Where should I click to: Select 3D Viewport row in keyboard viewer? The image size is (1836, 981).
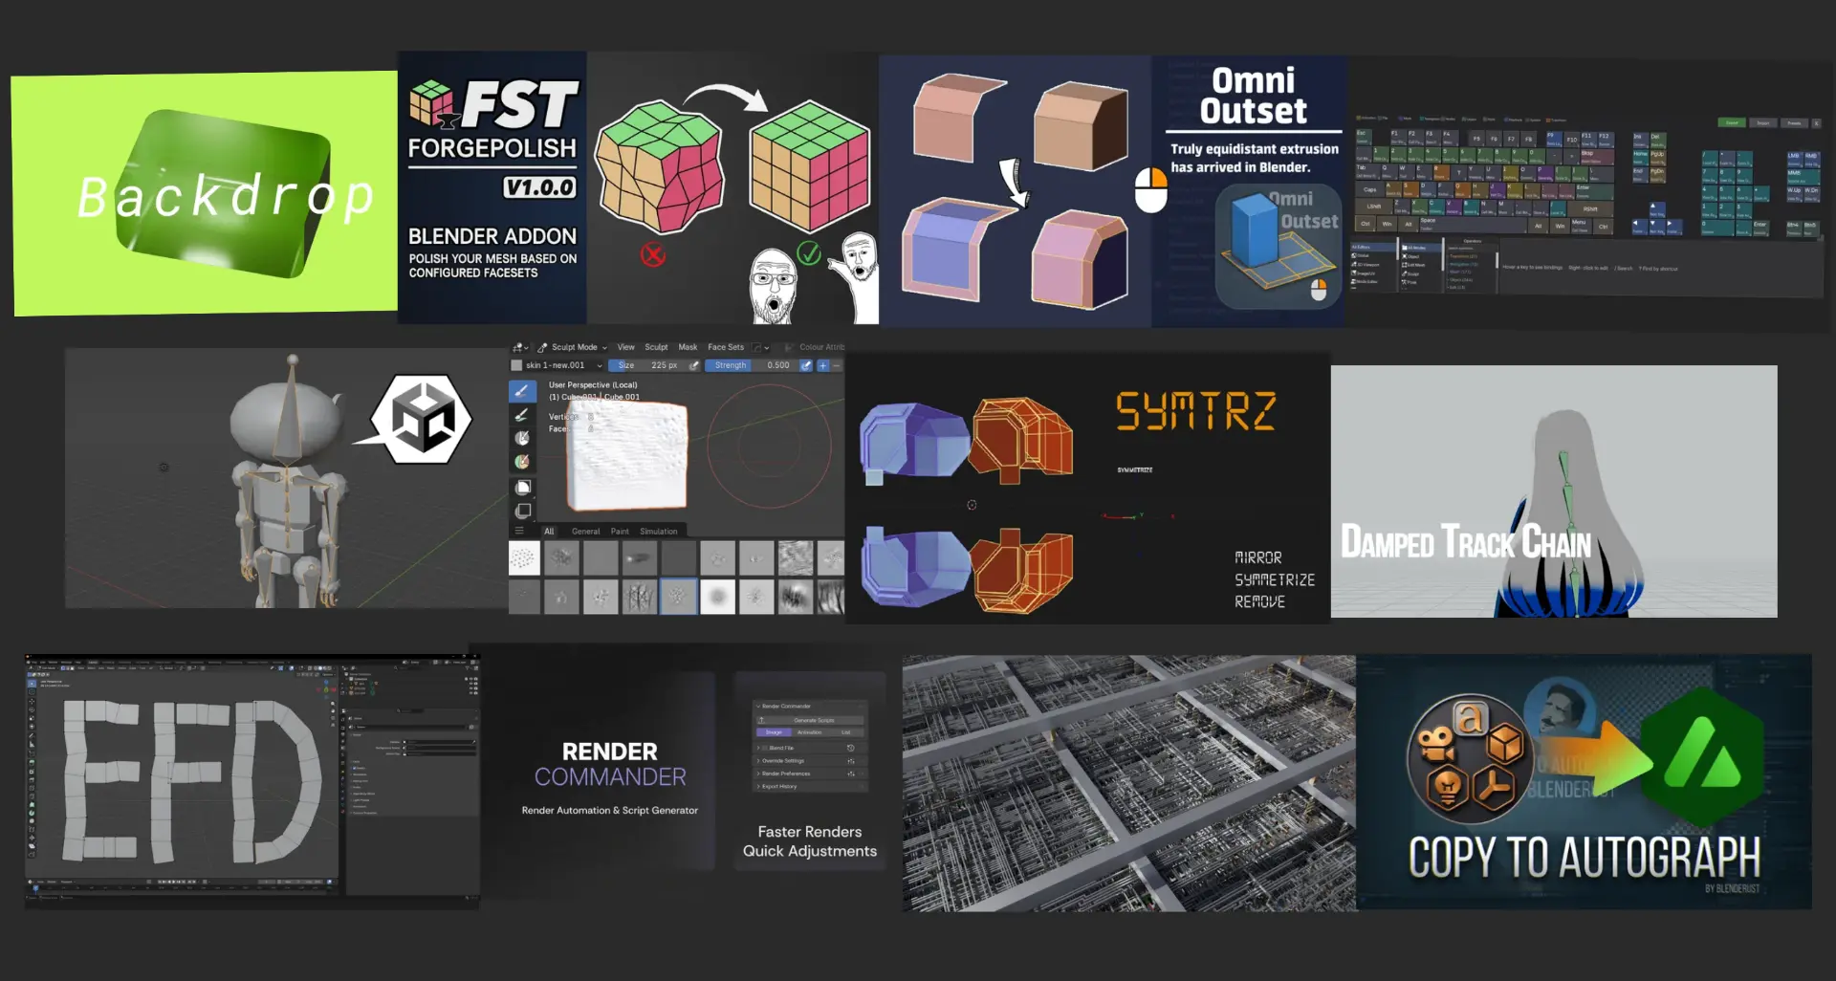(x=1373, y=264)
